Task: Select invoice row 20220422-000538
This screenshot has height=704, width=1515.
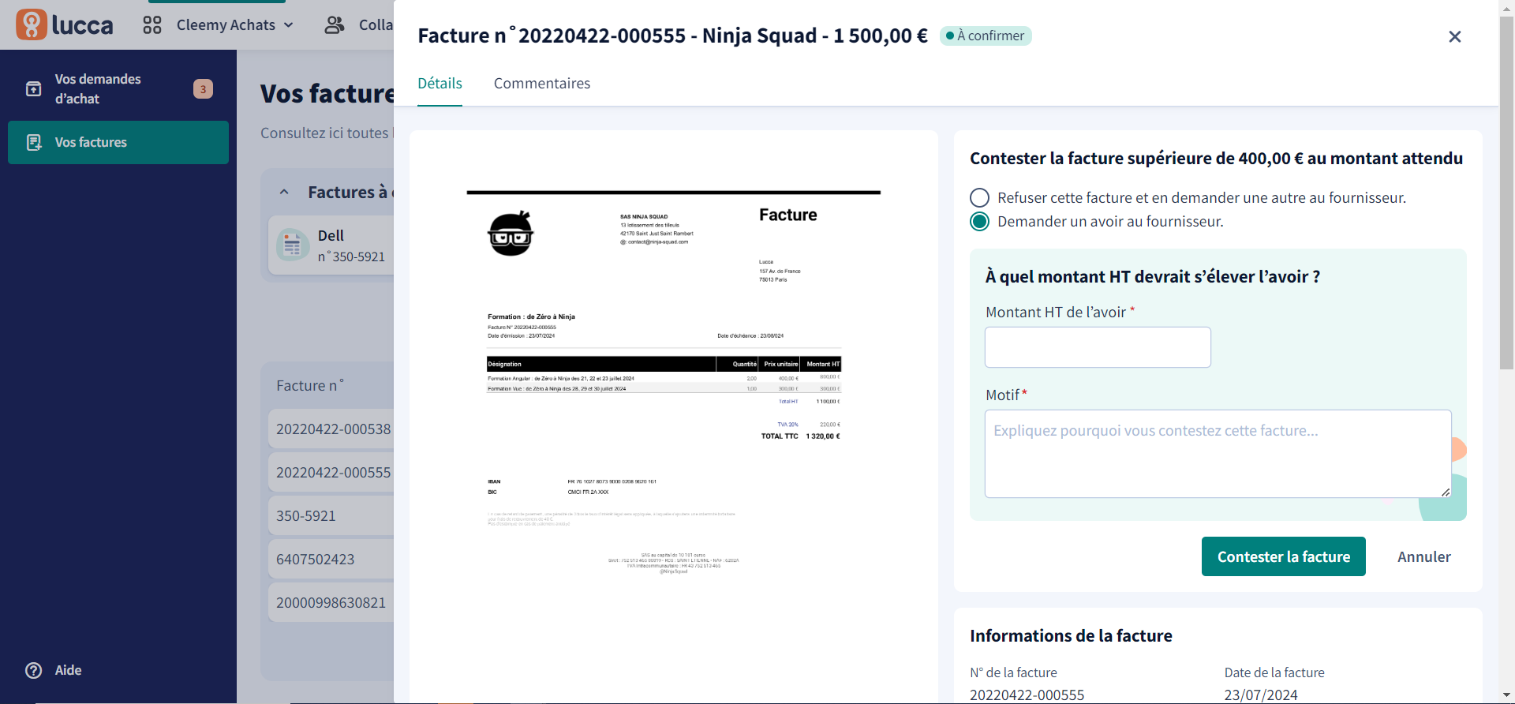Action: 331,429
